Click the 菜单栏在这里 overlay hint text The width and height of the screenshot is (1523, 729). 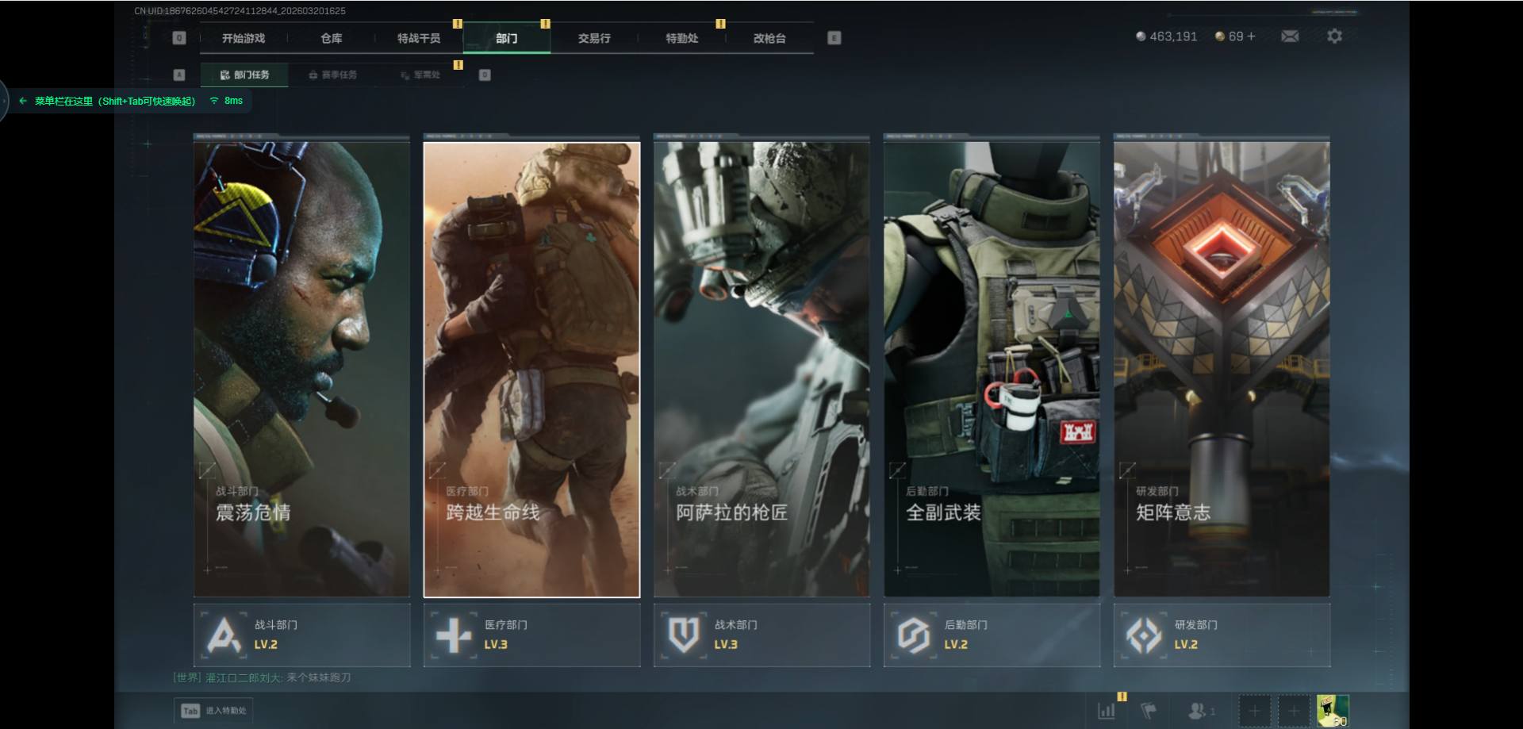coord(115,101)
